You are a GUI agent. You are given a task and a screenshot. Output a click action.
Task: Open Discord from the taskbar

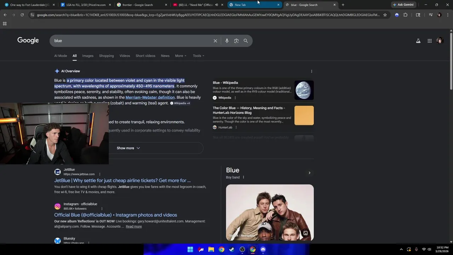(263, 249)
